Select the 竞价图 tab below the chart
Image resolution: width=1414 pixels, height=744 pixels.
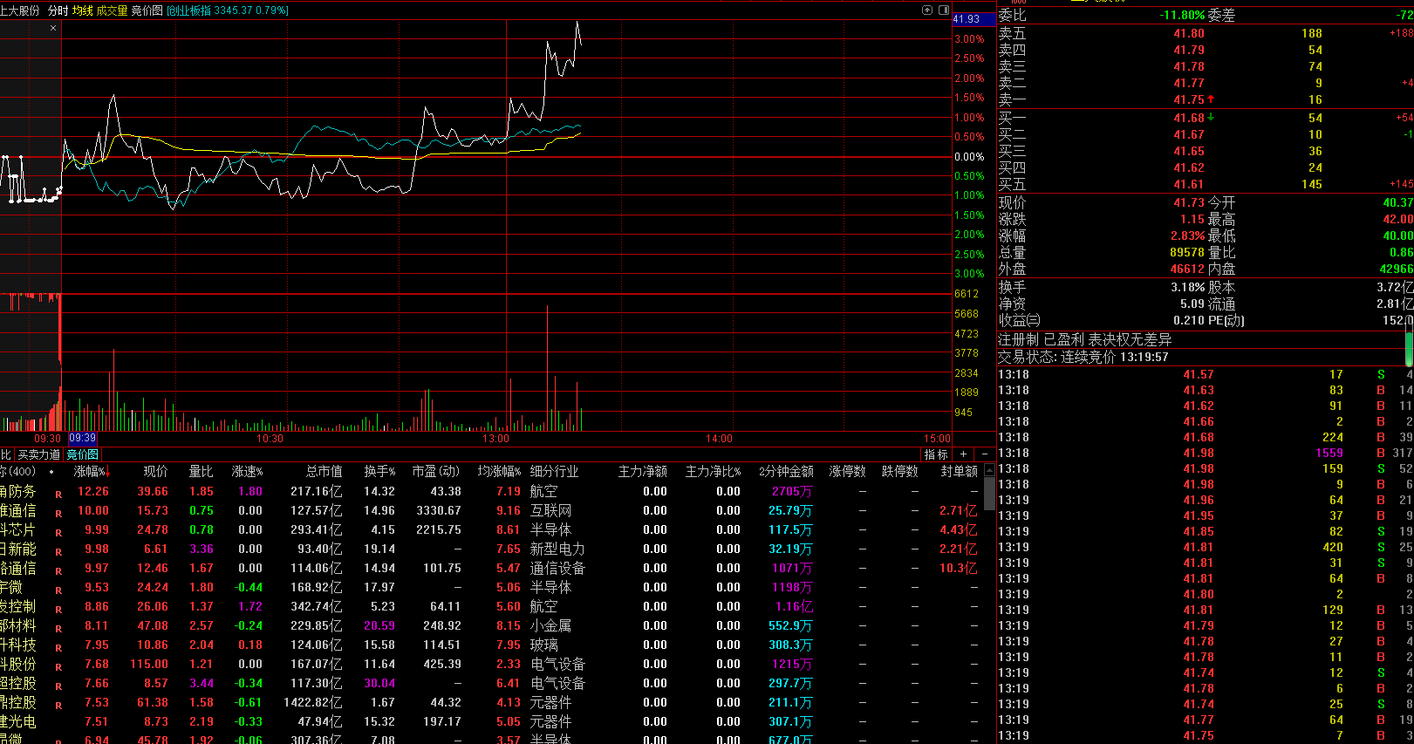(x=83, y=454)
